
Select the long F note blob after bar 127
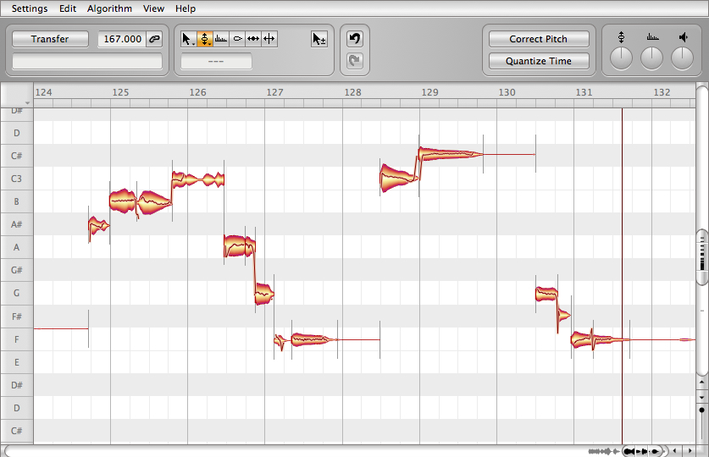click(x=314, y=339)
